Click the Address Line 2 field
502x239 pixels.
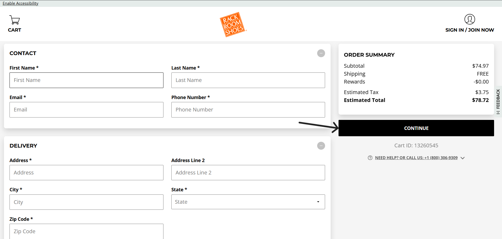point(248,173)
